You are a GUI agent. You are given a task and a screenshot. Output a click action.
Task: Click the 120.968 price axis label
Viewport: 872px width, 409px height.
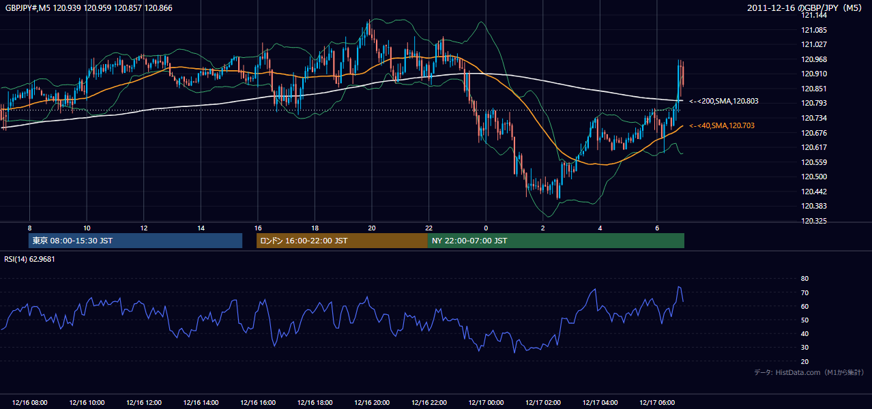click(x=813, y=59)
